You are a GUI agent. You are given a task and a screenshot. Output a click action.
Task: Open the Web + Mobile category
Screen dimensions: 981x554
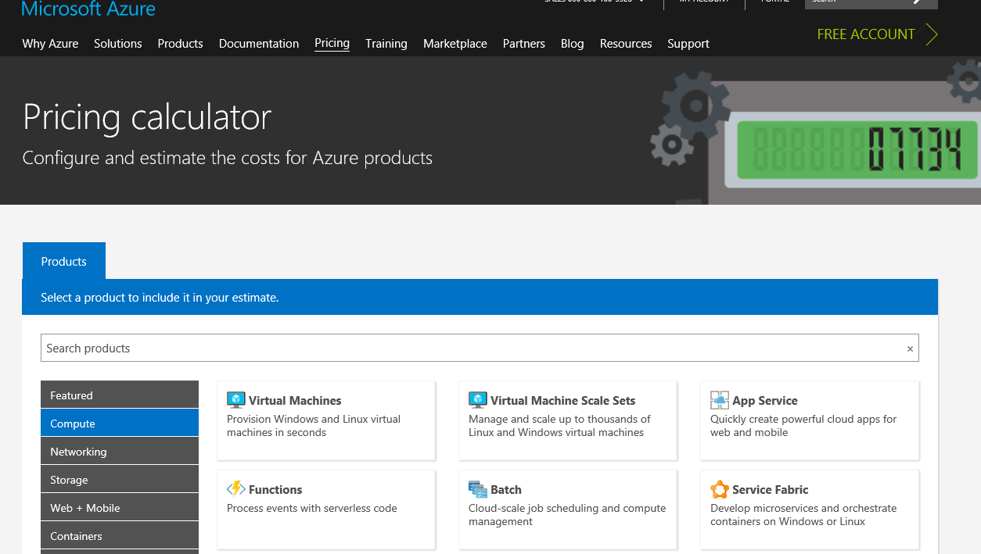coord(120,507)
